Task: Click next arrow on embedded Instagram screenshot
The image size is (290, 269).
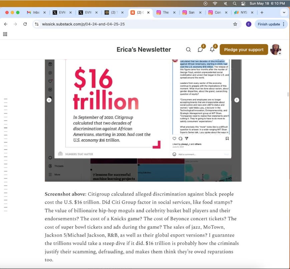Action: (237, 100)
